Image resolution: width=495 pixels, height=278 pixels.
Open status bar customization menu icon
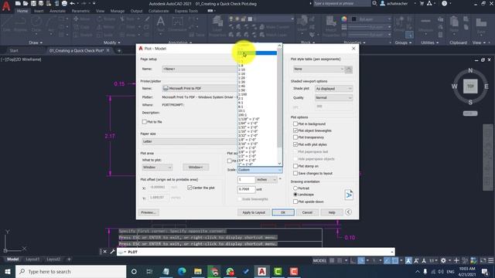click(491, 260)
